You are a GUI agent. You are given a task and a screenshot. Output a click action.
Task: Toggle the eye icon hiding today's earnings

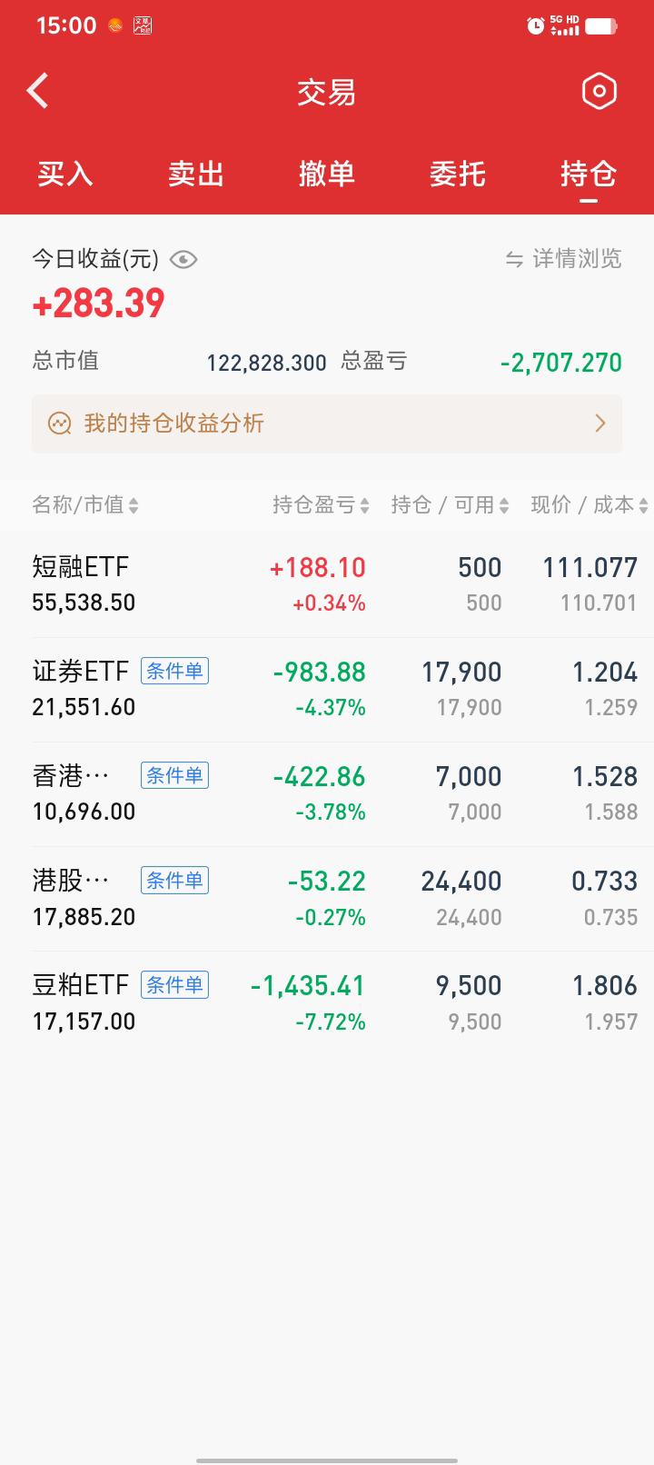coord(183,260)
